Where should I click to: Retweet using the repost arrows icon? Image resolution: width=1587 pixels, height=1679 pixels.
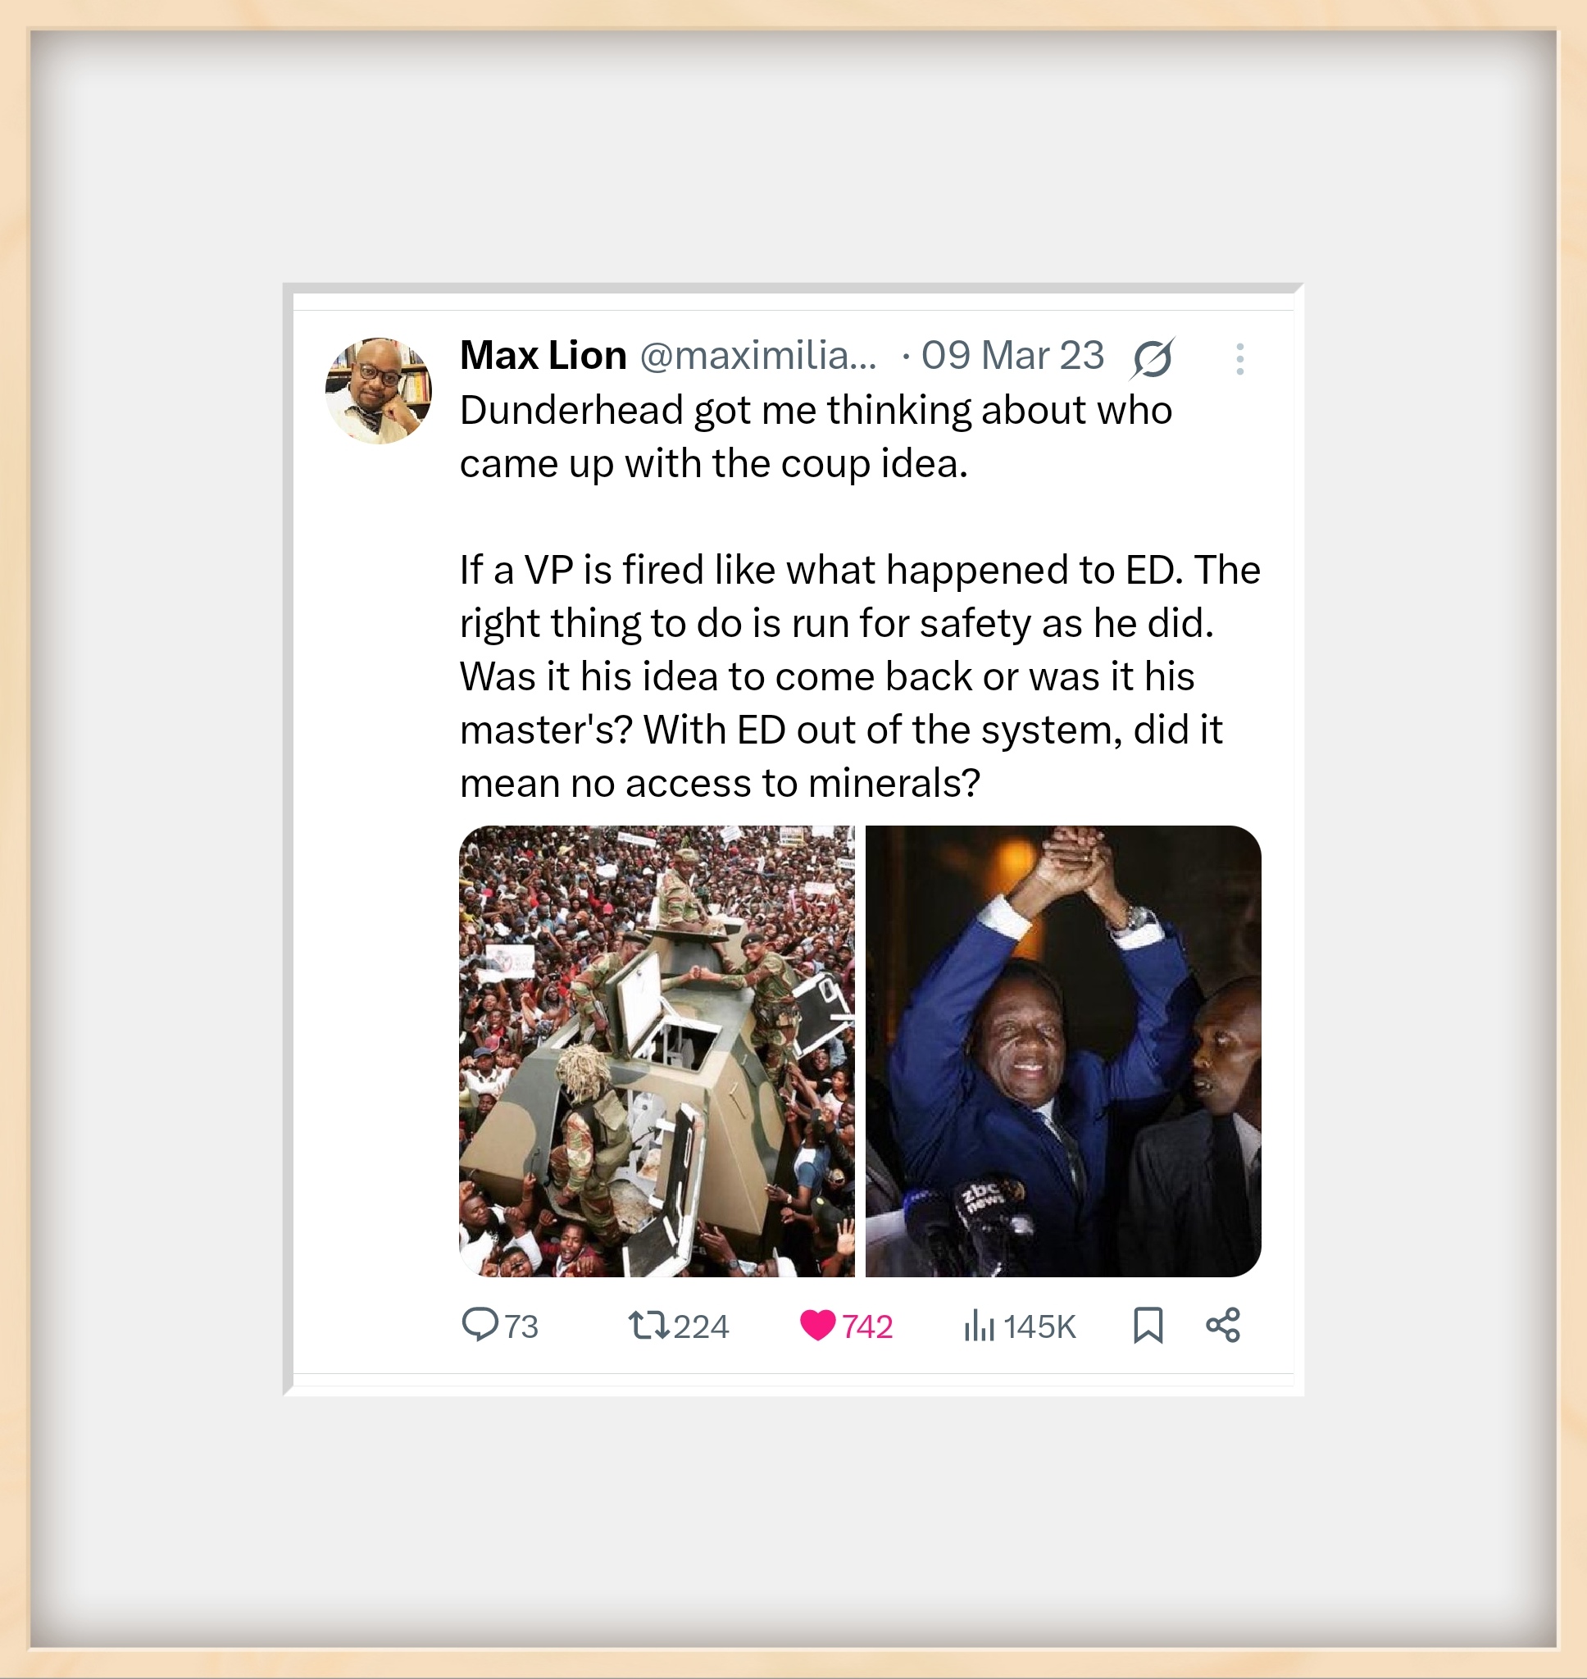tap(648, 1325)
